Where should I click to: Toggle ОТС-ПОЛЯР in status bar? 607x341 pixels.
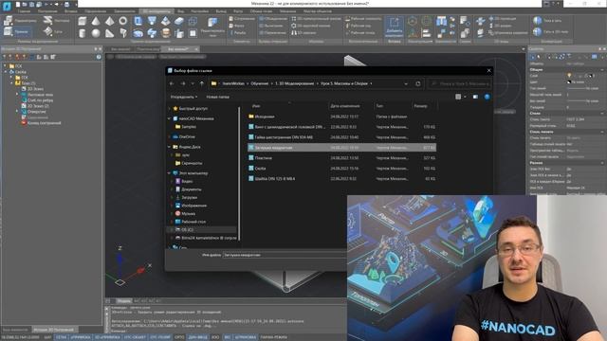(x=160, y=337)
